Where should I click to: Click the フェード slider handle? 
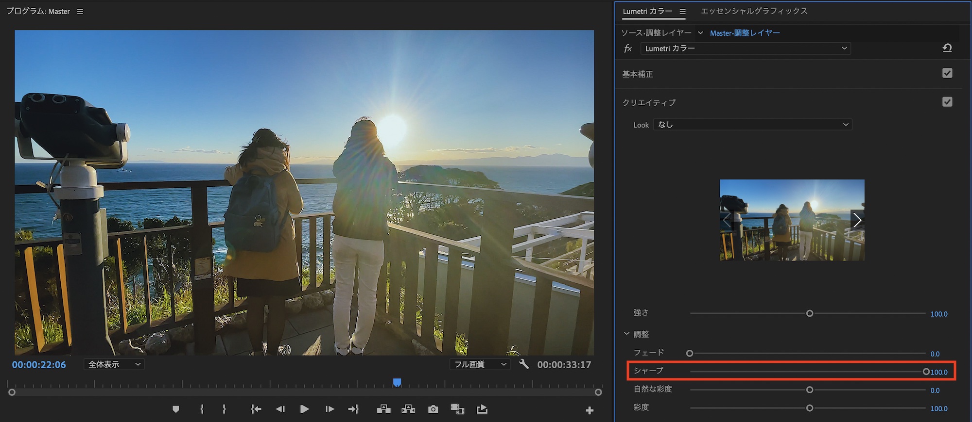pos(690,353)
